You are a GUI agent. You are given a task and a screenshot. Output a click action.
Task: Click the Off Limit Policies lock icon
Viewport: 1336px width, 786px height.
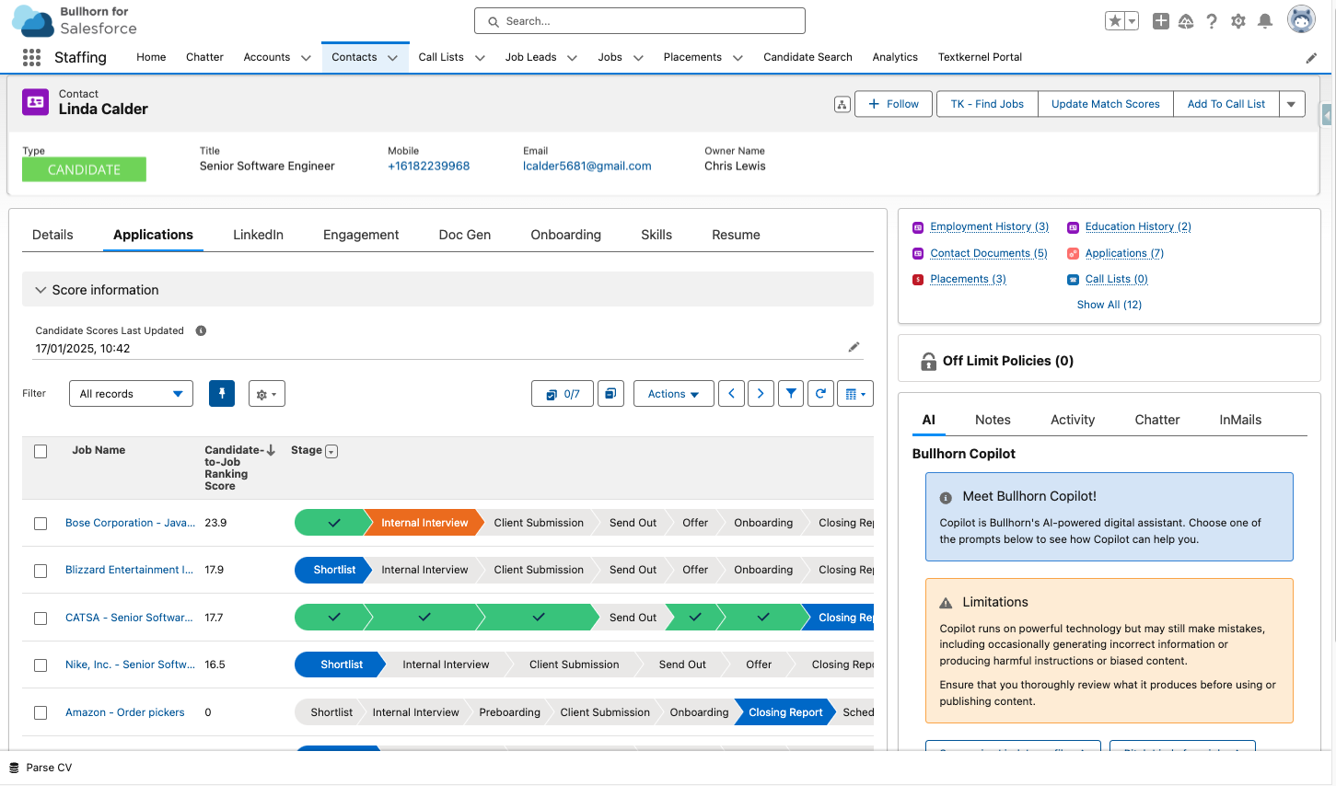click(928, 361)
